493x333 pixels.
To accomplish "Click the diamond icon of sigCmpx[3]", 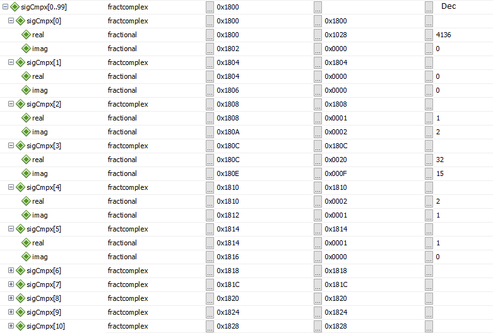I will (20, 146).
